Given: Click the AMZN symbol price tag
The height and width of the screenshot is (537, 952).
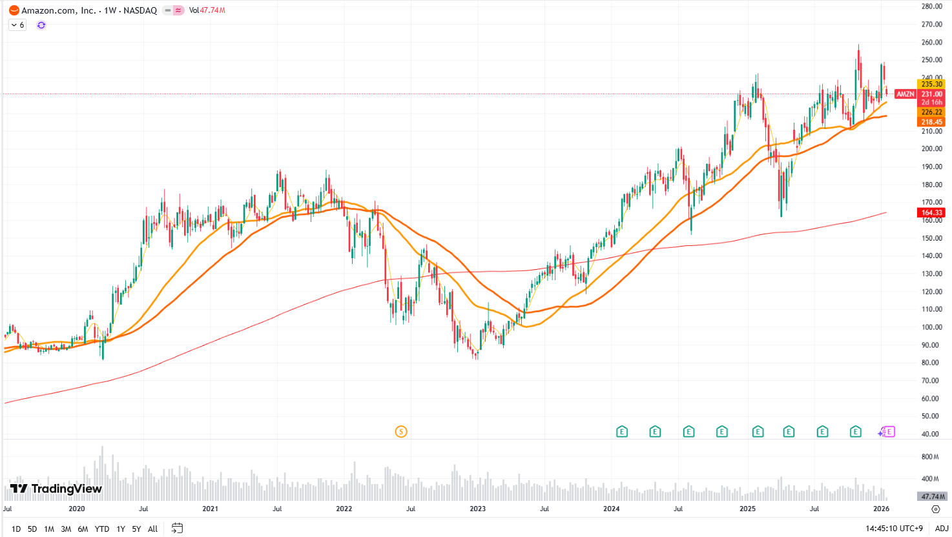Looking at the screenshot, I should [905, 94].
